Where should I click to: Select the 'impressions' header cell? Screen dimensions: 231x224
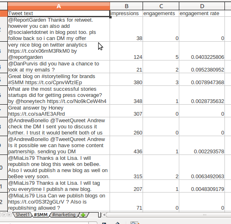click(x=126, y=13)
